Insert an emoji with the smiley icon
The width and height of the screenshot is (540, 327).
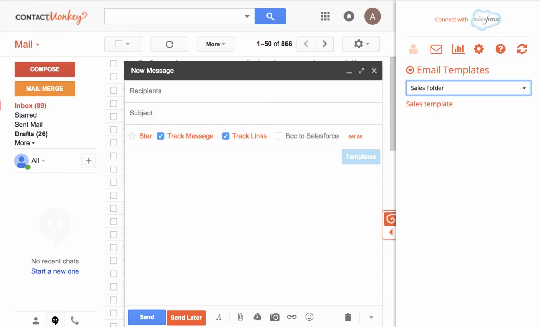pos(309,317)
